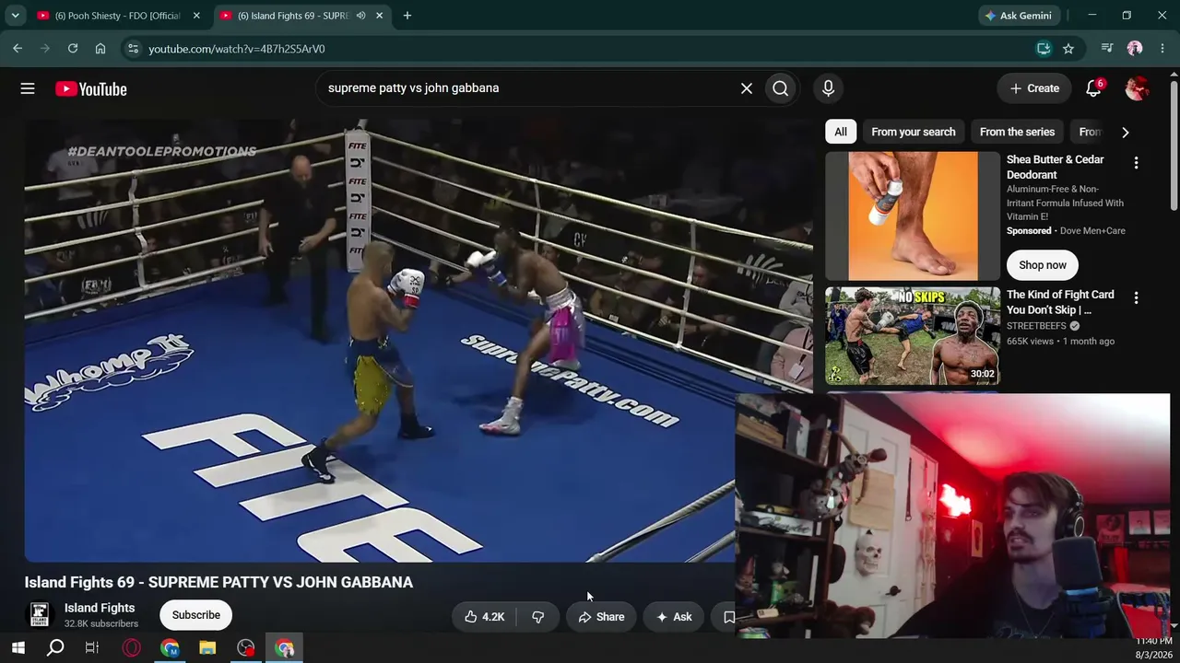Open the Fight Card You Don't Skip title
The width and height of the screenshot is (1180, 663).
(x=1060, y=302)
